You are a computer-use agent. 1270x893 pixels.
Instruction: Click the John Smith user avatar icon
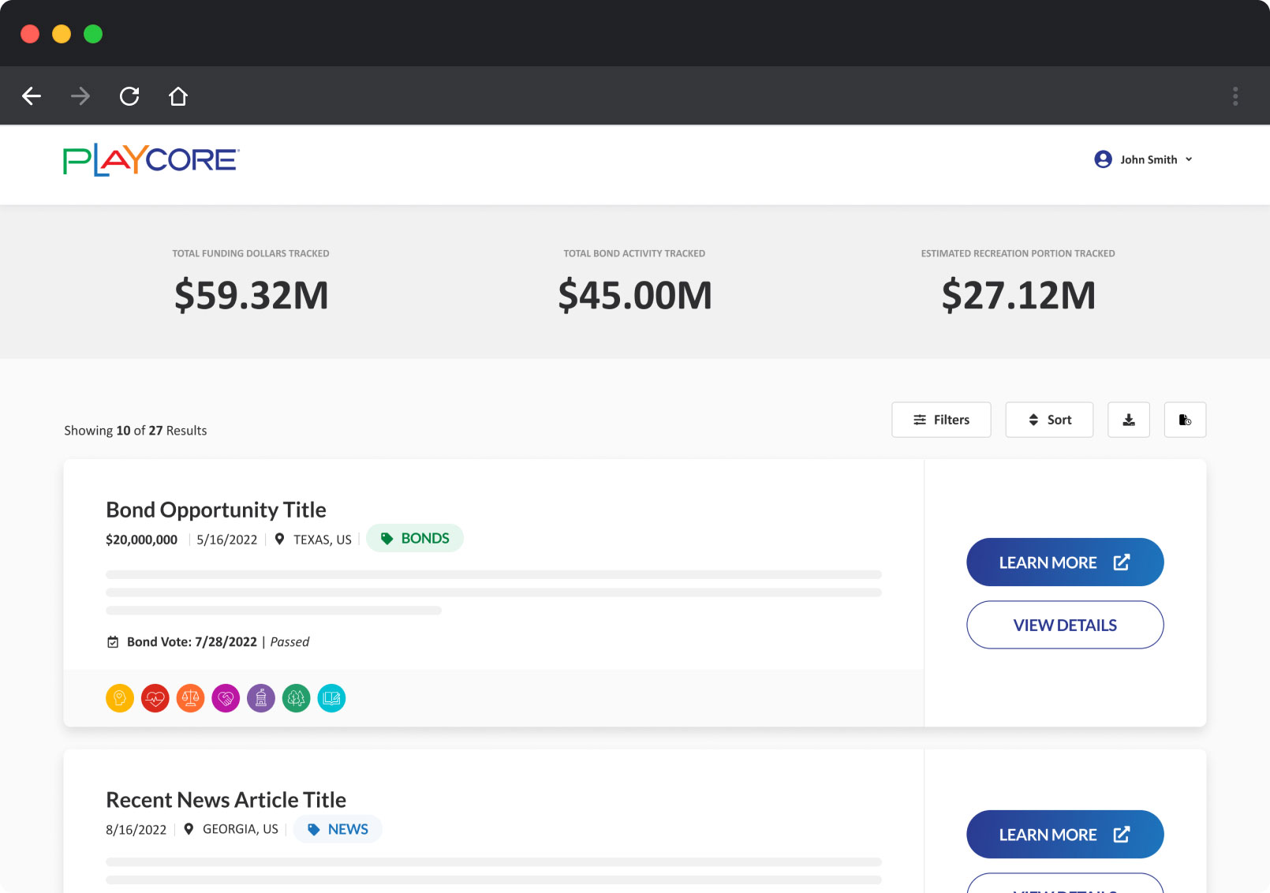click(x=1103, y=159)
